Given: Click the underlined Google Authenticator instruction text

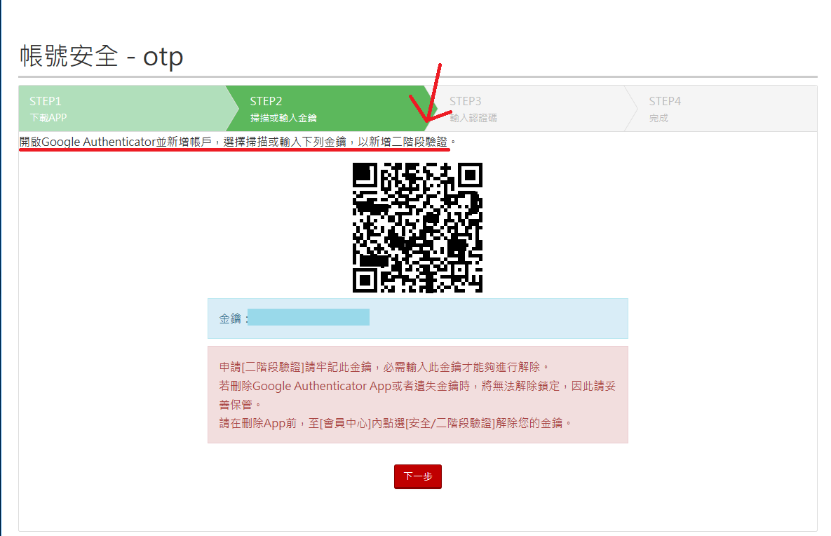Looking at the screenshot, I should (234, 142).
